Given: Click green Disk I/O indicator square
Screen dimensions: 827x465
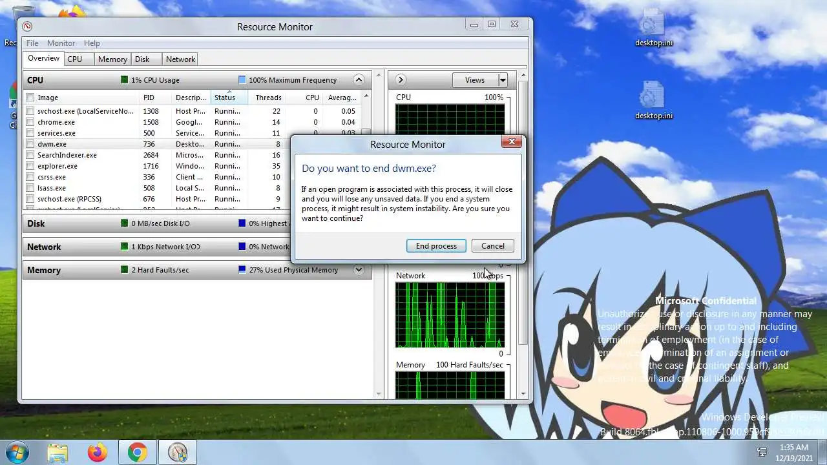Looking at the screenshot, I should [x=125, y=223].
